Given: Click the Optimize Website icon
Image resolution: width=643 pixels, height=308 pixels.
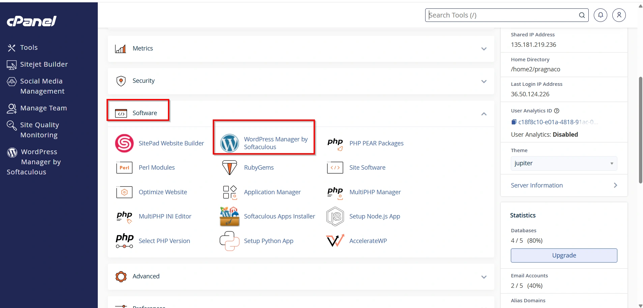Looking at the screenshot, I should (x=124, y=192).
